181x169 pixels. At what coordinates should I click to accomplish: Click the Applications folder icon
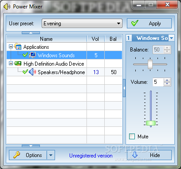pos(18,47)
